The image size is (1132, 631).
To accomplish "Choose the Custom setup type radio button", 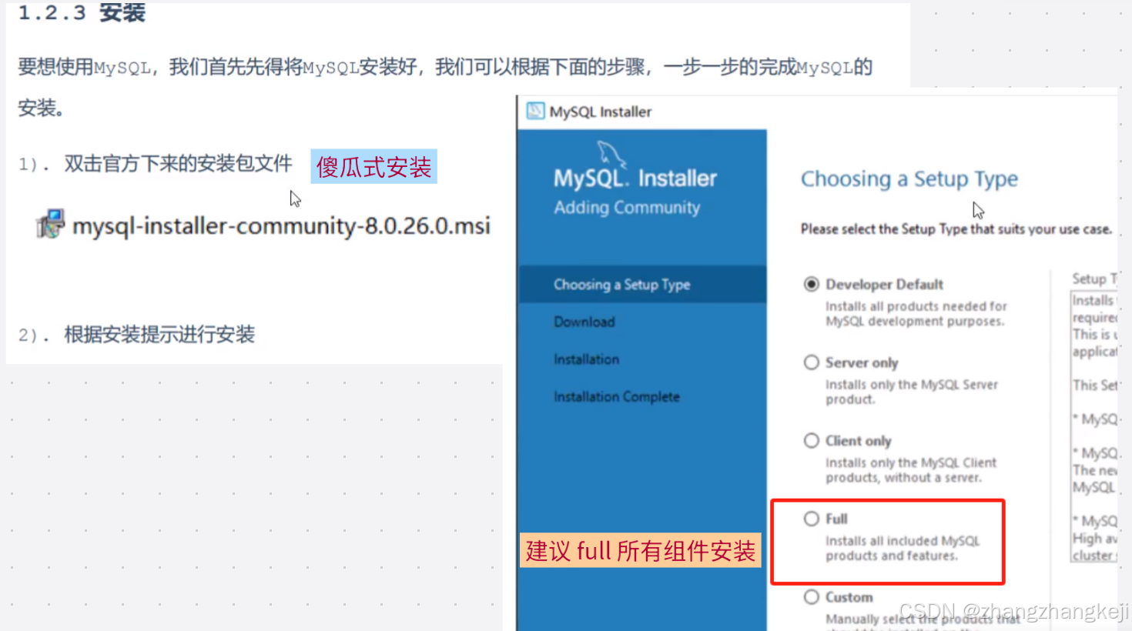I will [812, 597].
